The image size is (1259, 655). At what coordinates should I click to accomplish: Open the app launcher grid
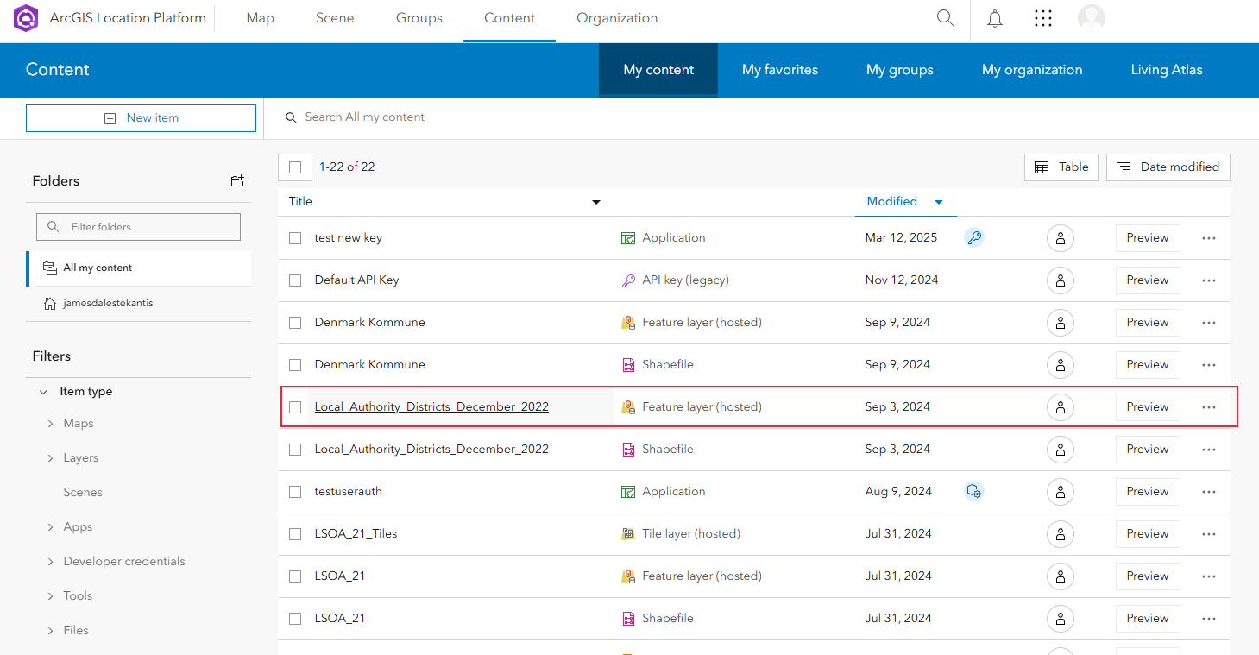point(1043,18)
